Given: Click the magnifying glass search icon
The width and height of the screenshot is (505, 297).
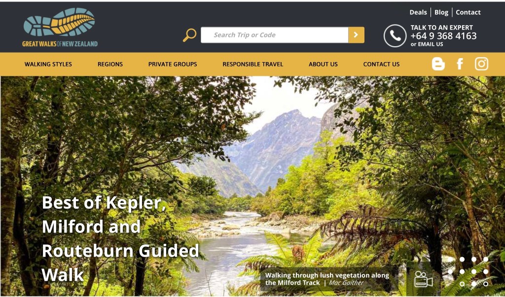Looking at the screenshot, I should pos(189,35).
